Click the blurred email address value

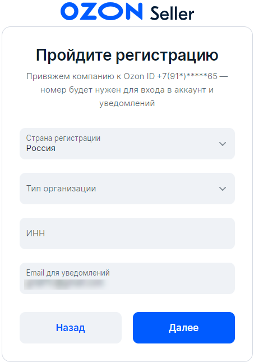point(66,285)
